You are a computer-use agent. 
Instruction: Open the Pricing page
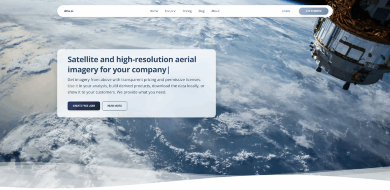tap(187, 11)
